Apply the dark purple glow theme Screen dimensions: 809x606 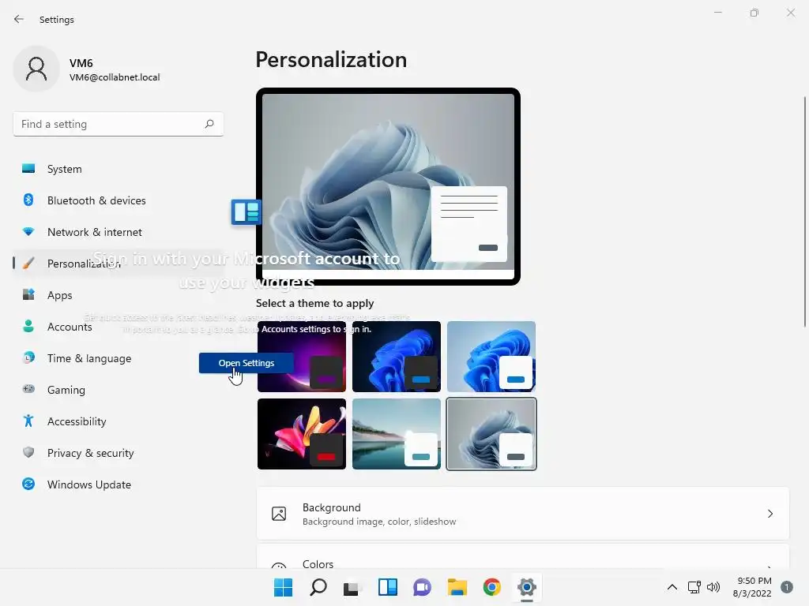pos(302,357)
